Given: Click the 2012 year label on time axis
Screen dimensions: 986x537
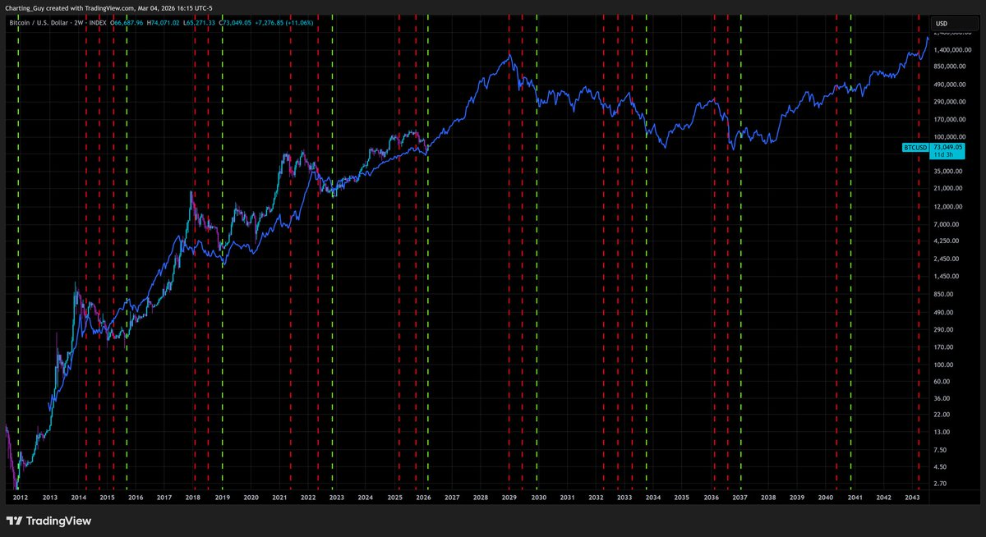Looking at the screenshot, I should 21,498.
